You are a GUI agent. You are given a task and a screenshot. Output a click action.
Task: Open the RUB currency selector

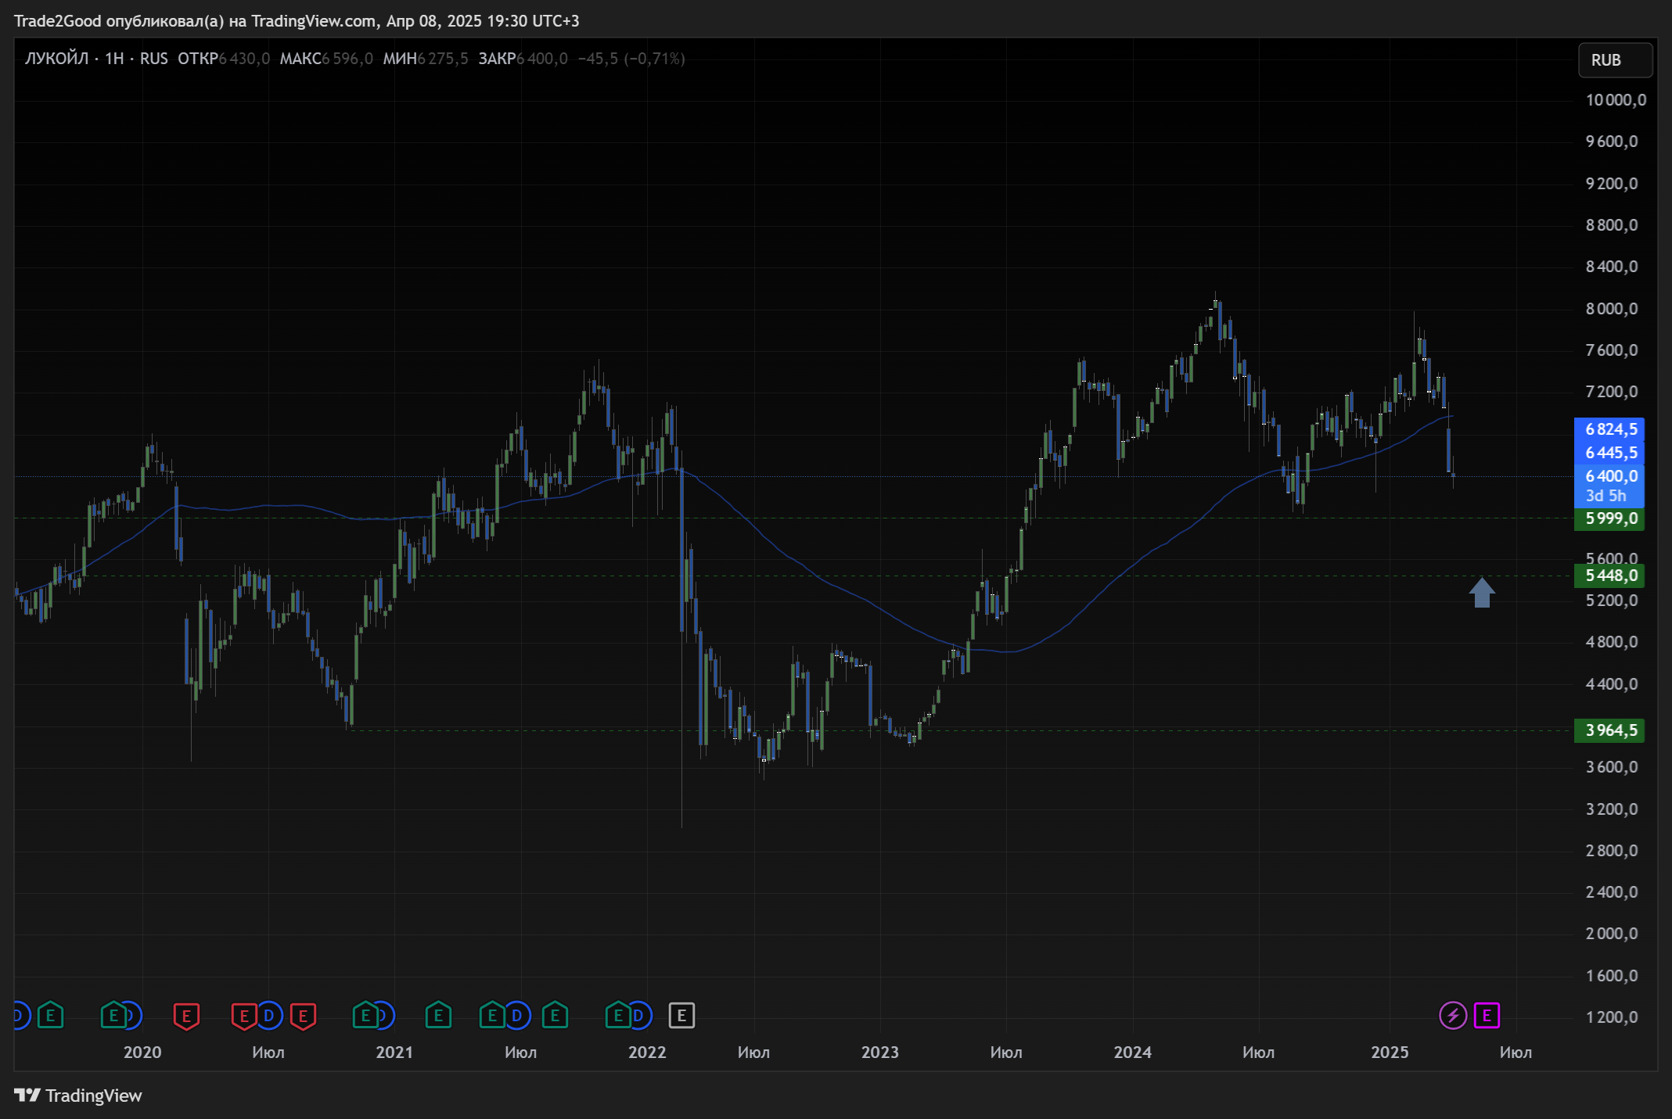pos(1615,60)
